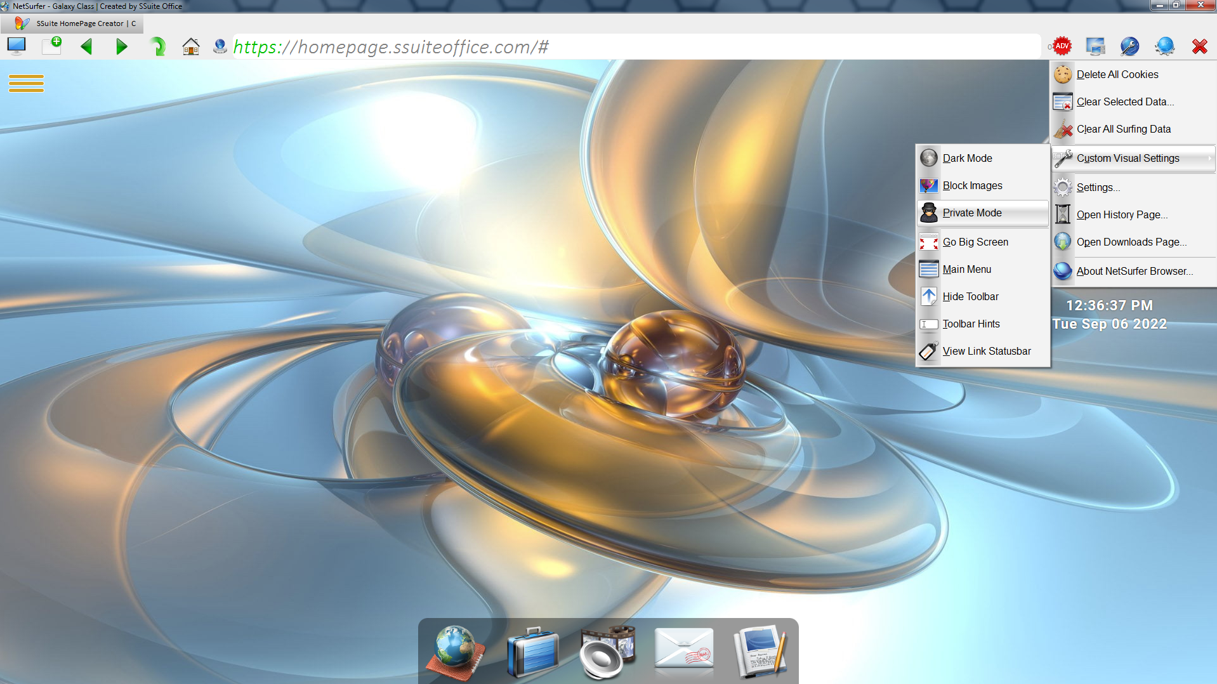Expand the Custom Visual Settings submenu
Screen dimensions: 1217x684
coord(1128,158)
